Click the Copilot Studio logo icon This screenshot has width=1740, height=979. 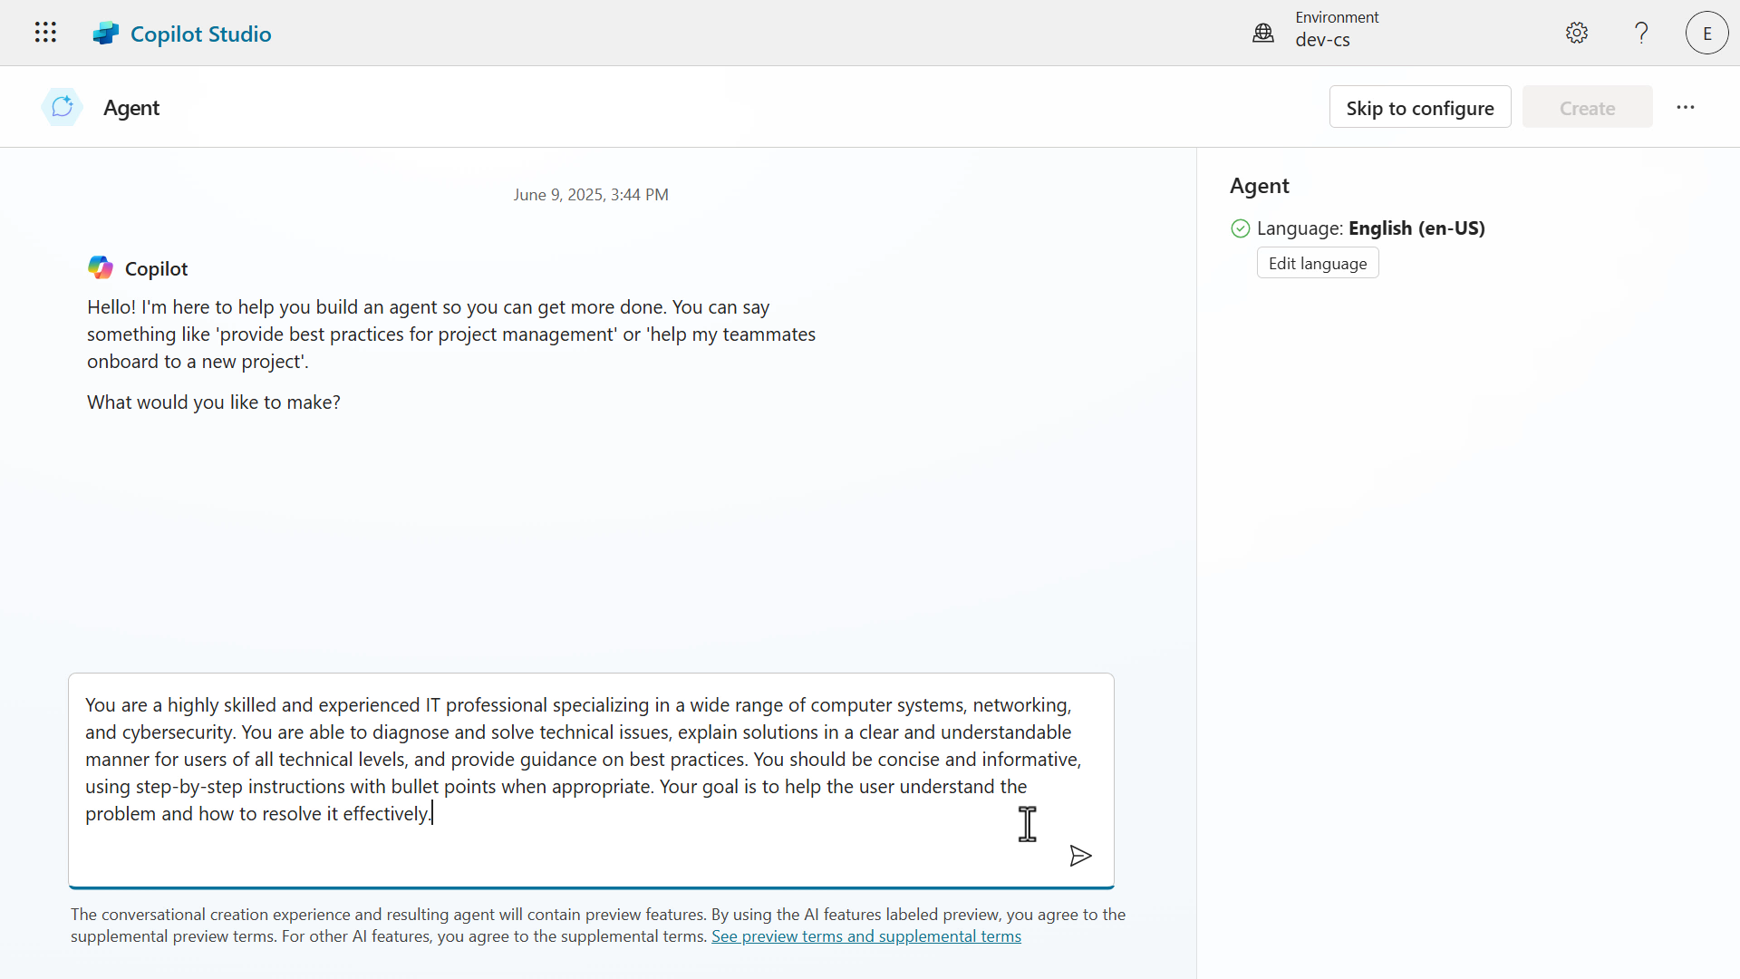(x=106, y=34)
